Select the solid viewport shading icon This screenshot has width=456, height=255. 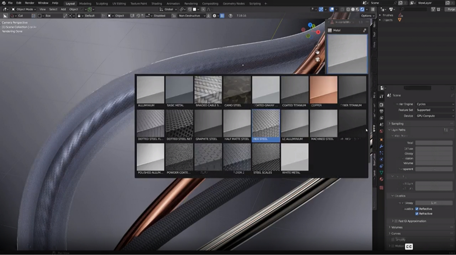pyautogui.click(x=353, y=9)
